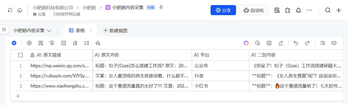
Task: Add a new row with the bottom plus
Action: pos(18,96)
